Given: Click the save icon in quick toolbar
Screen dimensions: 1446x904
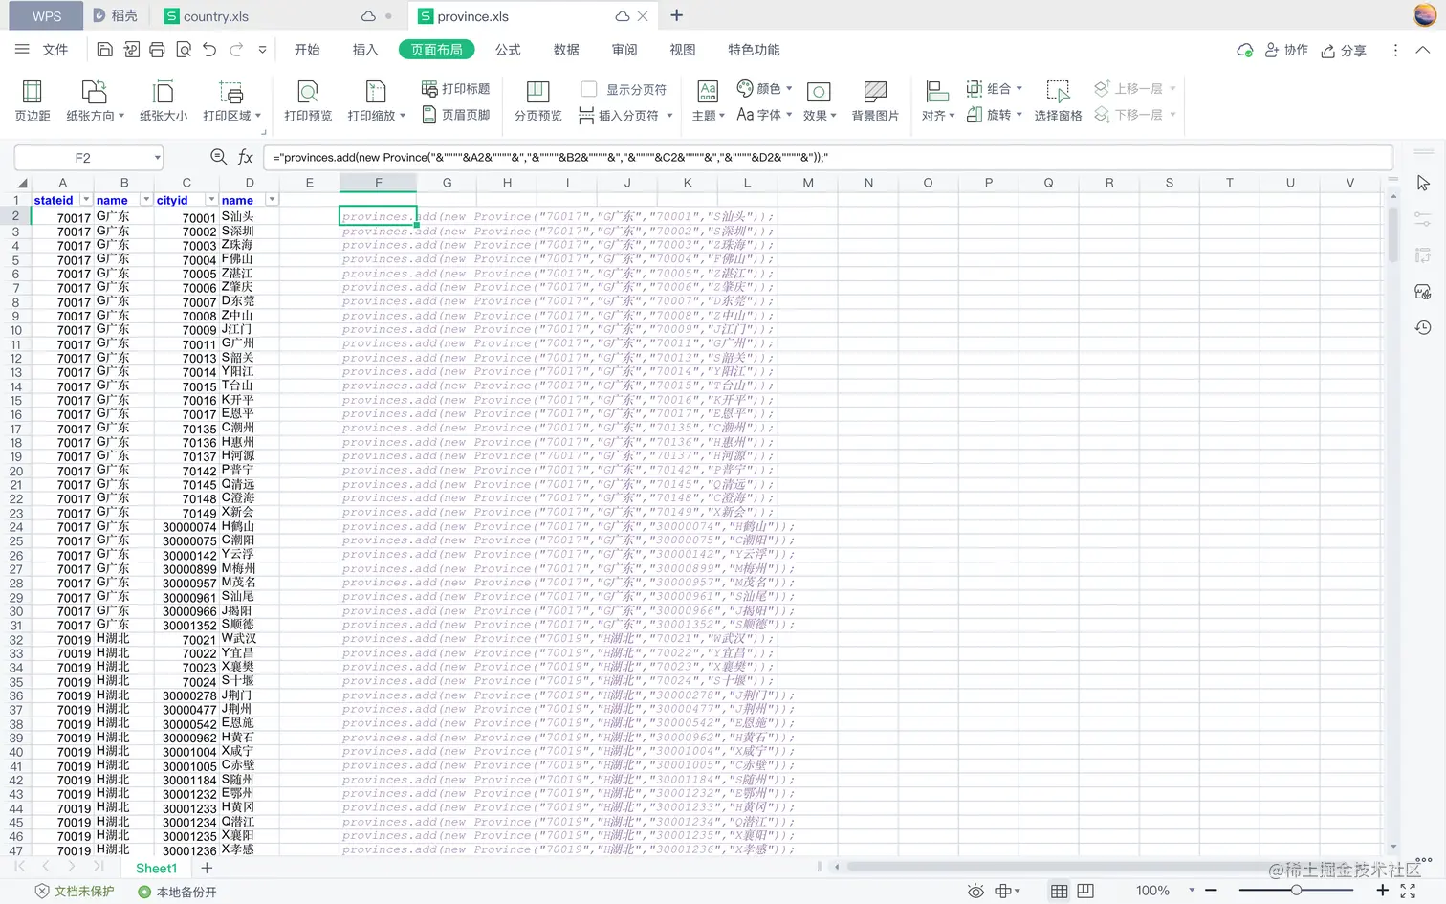Looking at the screenshot, I should [105, 50].
